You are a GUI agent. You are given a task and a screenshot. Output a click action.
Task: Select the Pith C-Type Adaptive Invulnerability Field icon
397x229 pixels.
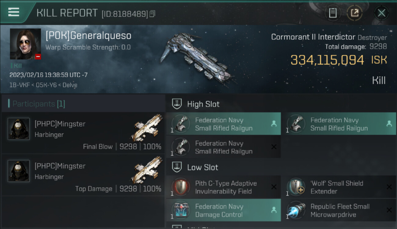click(180, 187)
